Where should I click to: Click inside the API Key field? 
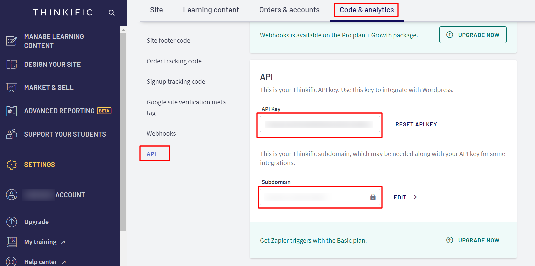click(x=319, y=124)
